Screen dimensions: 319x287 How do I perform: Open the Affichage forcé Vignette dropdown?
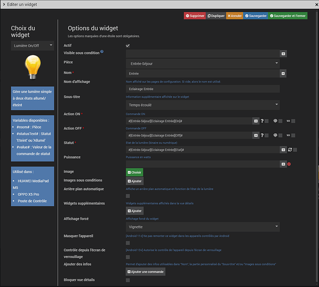[x=203, y=227]
